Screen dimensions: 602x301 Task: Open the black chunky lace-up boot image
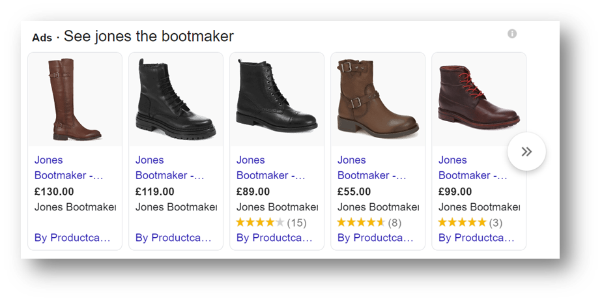coord(176,99)
